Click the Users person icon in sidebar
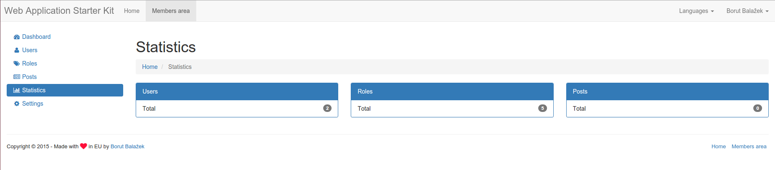 tap(17, 51)
